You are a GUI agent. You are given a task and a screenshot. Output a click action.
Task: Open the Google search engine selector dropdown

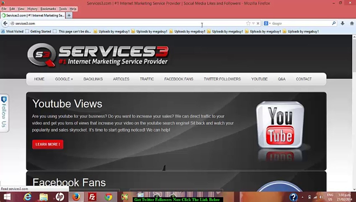point(267,24)
